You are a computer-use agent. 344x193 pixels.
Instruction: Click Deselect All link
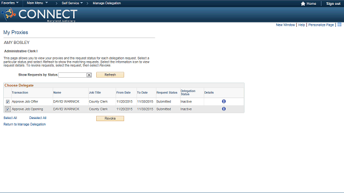38,118
